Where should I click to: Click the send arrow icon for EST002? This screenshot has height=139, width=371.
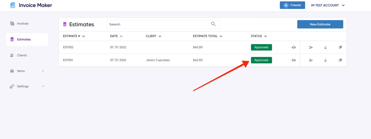pyautogui.click(x=311, y=47)
